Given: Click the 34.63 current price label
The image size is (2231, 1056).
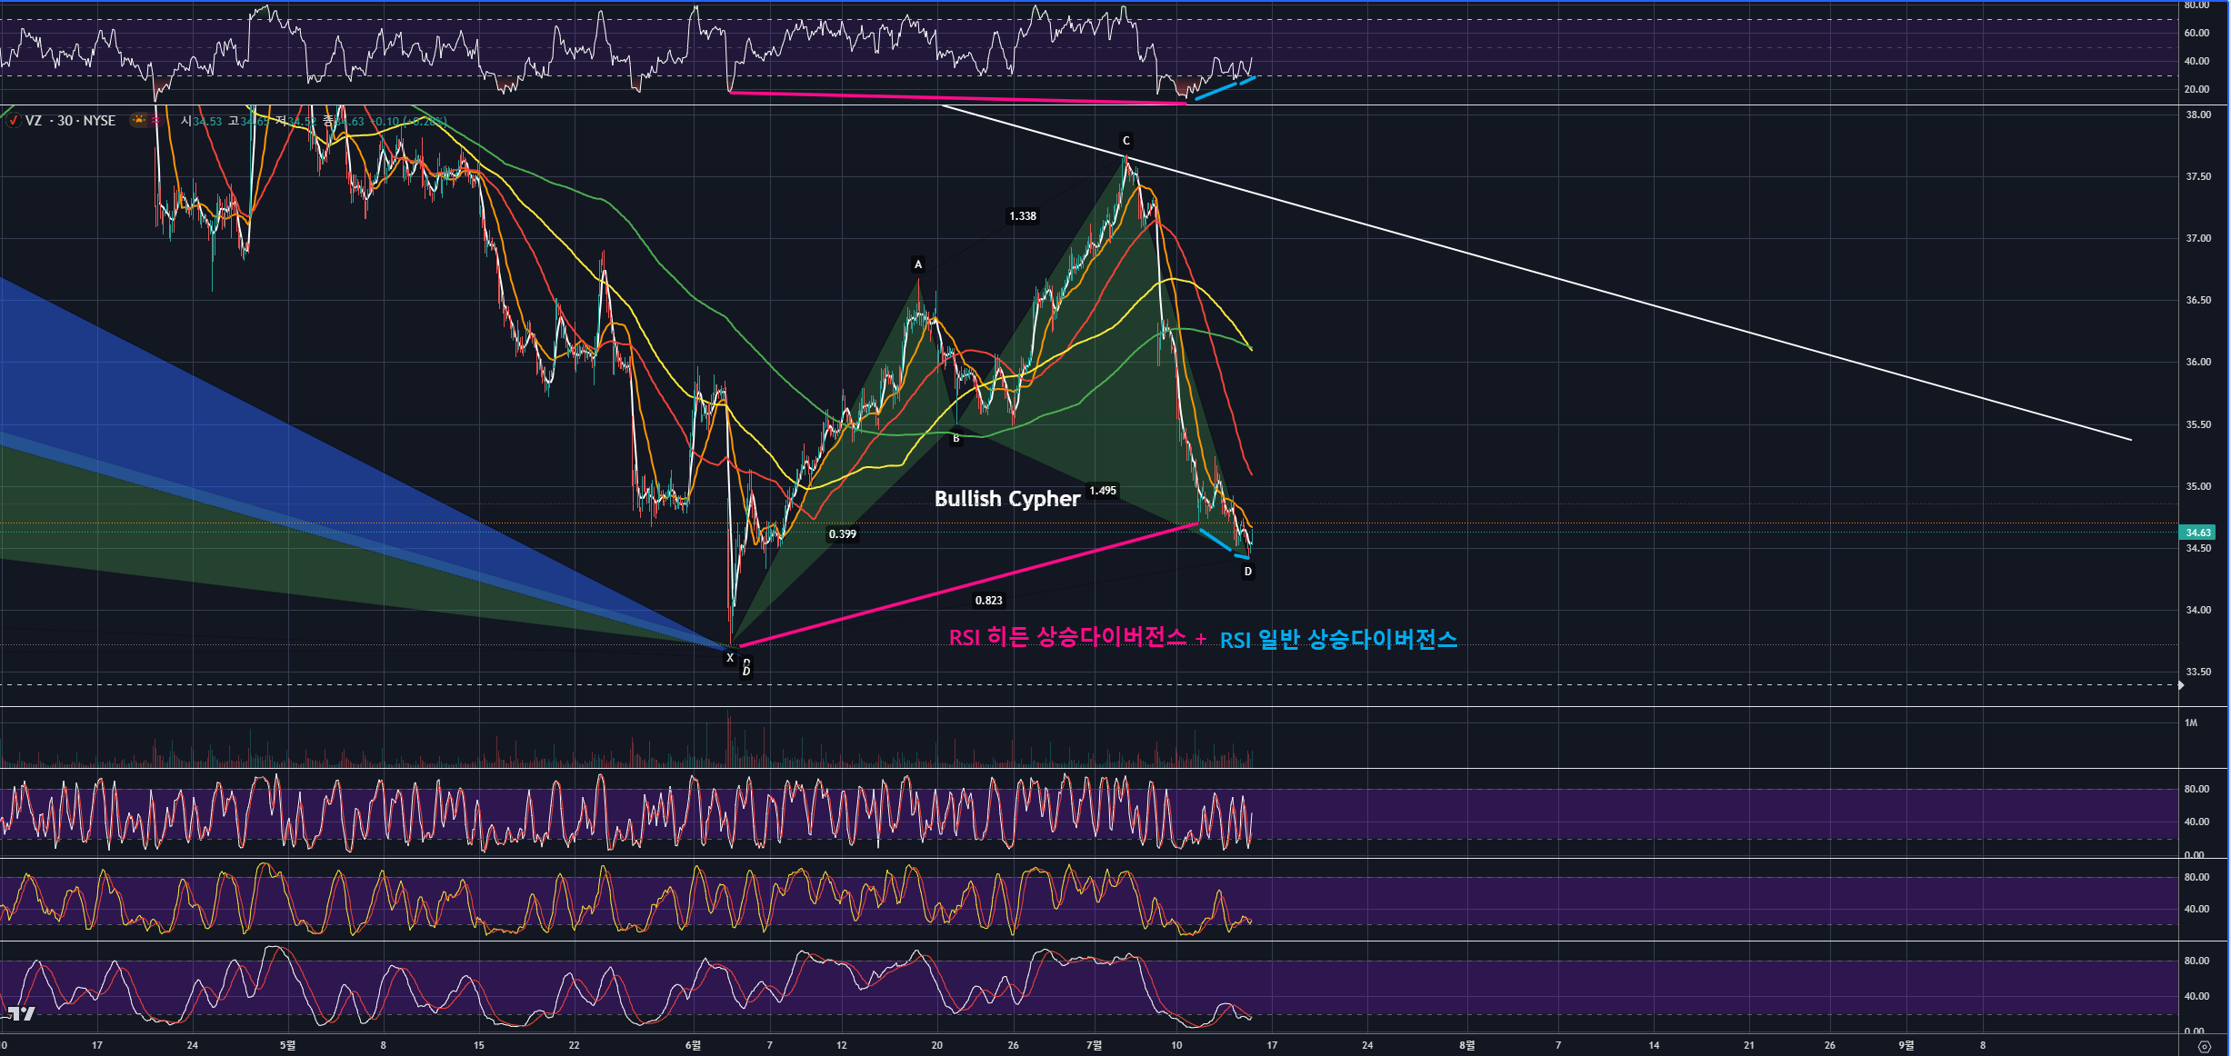Looking at the screenshot, I should coord(2197,533).
